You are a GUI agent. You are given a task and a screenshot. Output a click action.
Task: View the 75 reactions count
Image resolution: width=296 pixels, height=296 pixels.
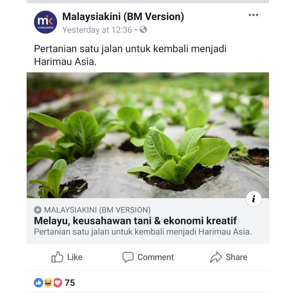click(x=70, y=283)
